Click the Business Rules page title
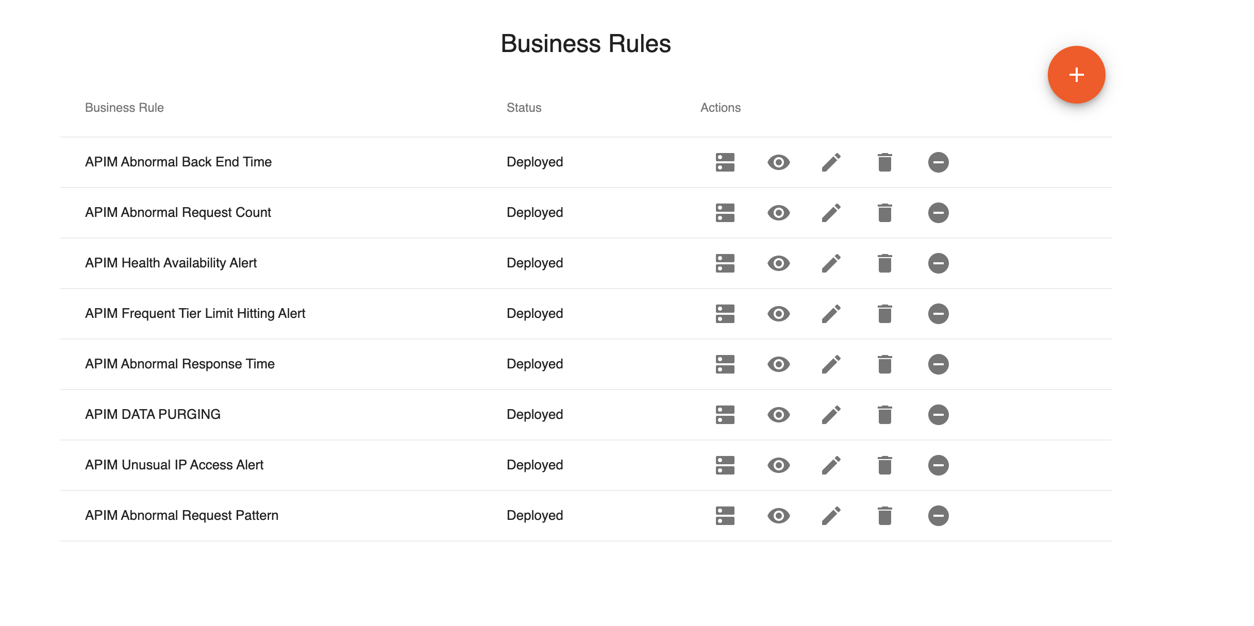 586,44
